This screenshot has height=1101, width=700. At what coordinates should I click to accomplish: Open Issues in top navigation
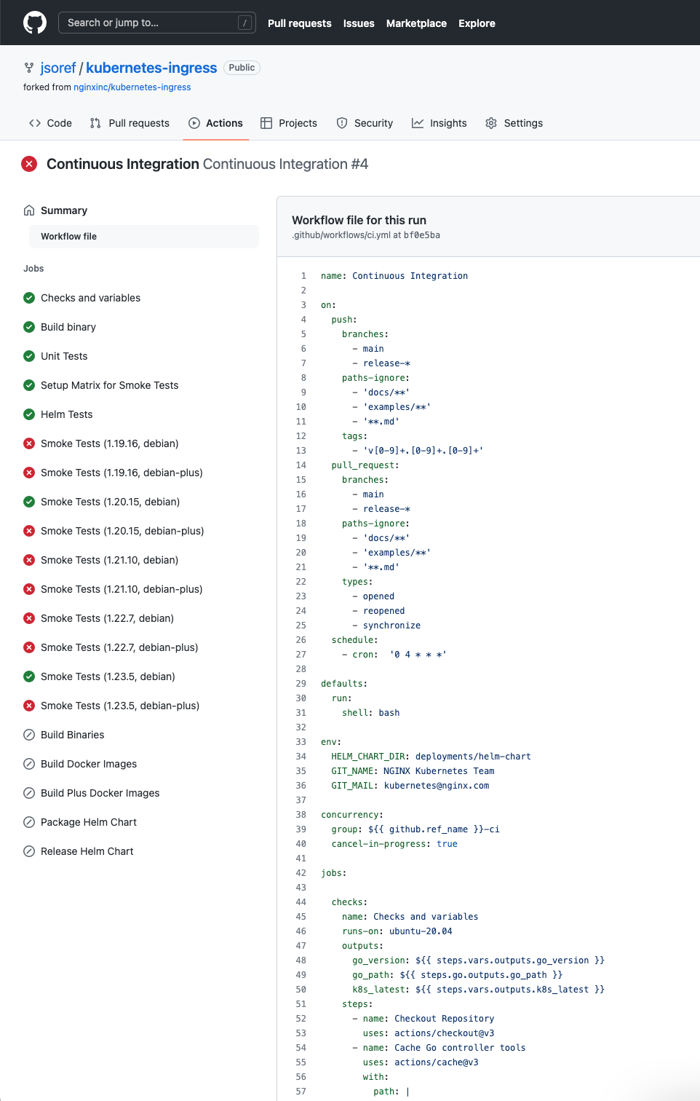[359, 23]
